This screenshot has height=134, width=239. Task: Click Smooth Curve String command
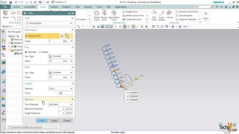[x=187, y=12]
